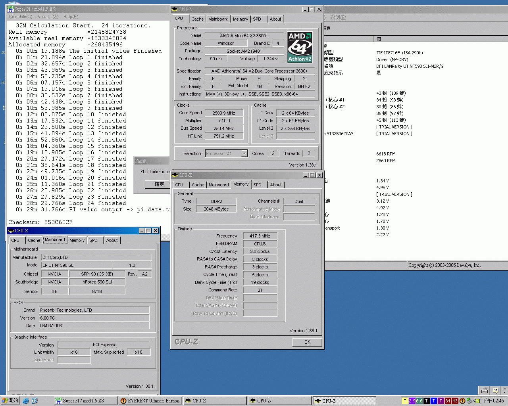508x406 pixels.
Task: Select Mainboard tab in CPU-Z Memory window
Action: (219, 185)
